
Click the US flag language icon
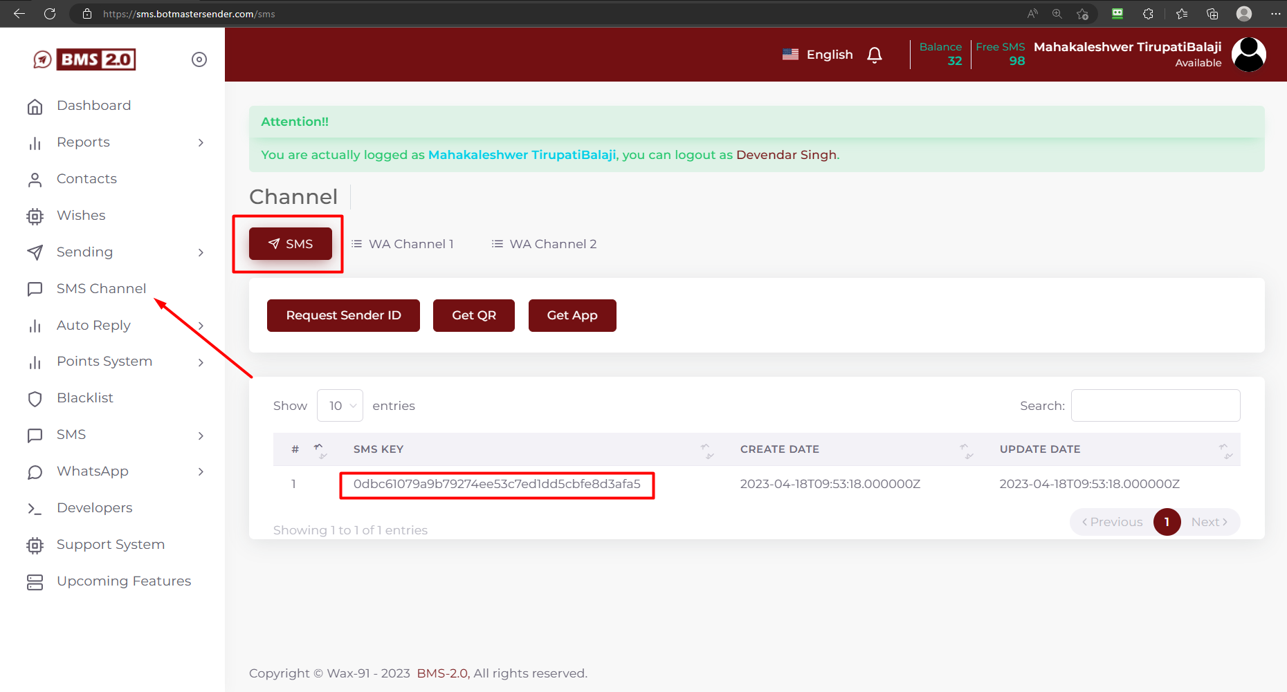click(x=790, y=54)
